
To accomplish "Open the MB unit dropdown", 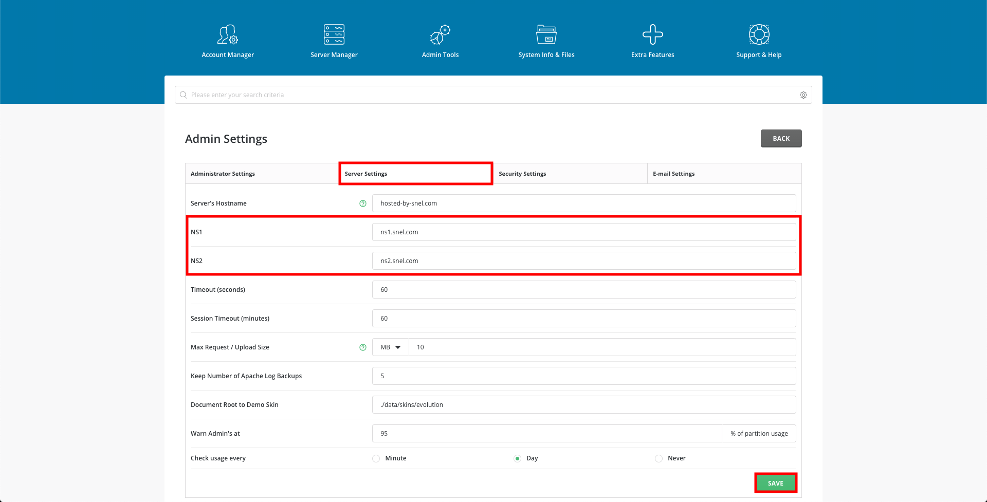I will (391, 347).
